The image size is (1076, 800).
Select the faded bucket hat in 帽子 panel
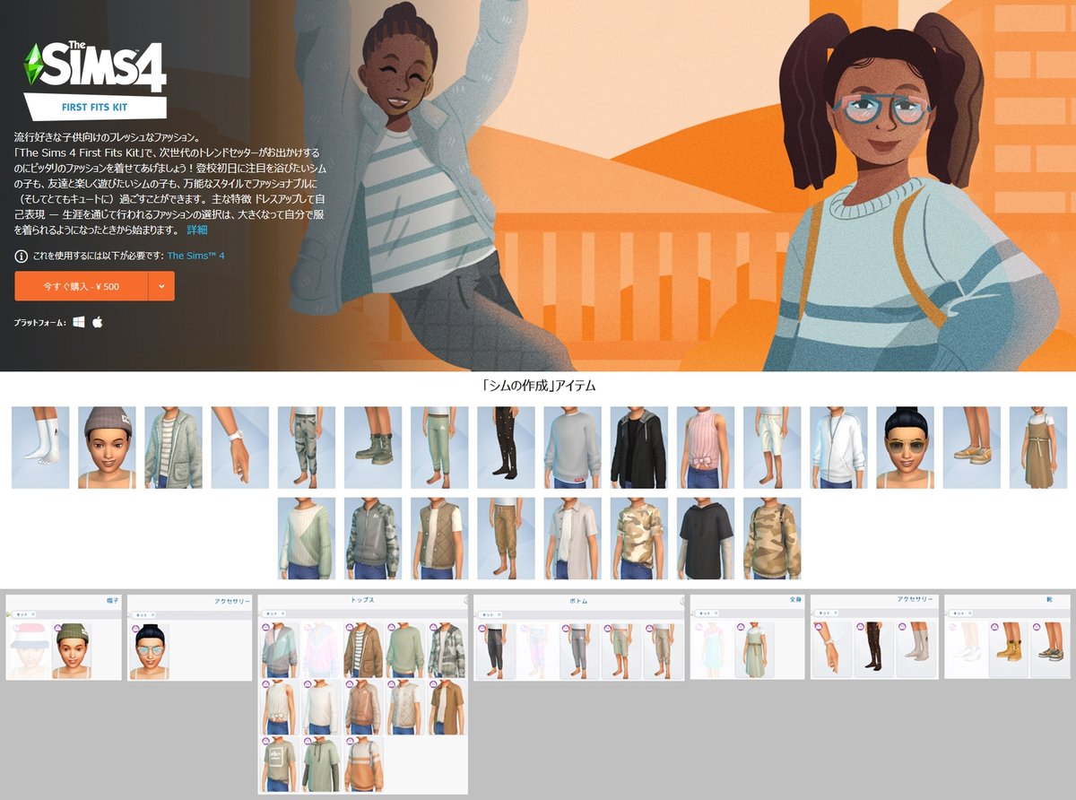tap(29, 649)
